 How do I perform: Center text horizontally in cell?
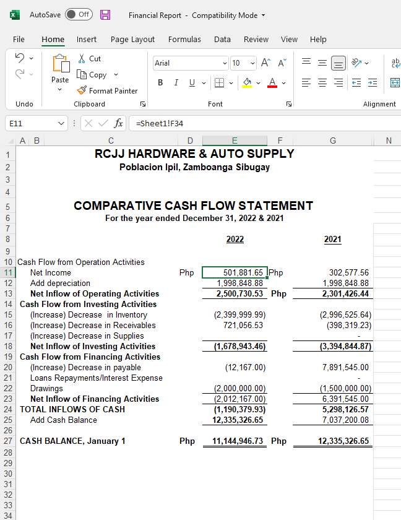click(322, 82)
